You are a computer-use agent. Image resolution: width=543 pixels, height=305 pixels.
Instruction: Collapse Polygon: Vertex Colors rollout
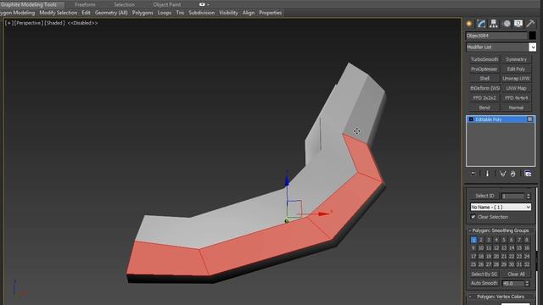501,297
